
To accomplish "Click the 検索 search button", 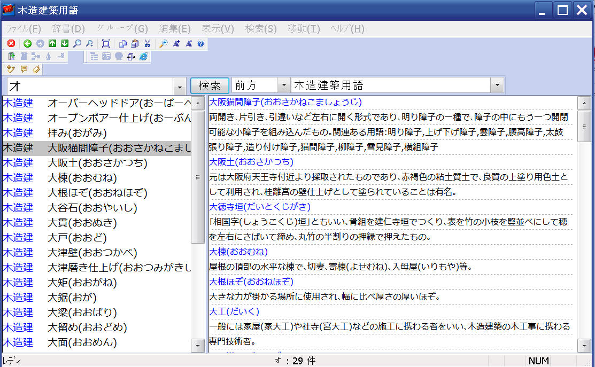I will 210,85.
